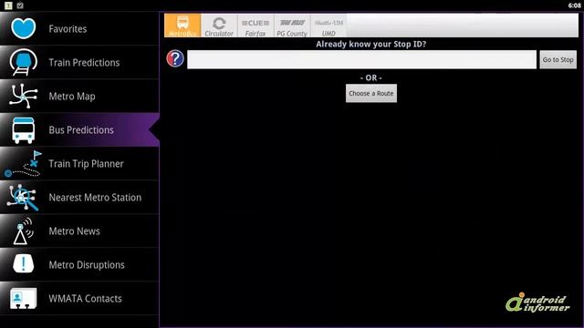This screenshot has width=584, height=328.
Task: Tap the Nearest Metro Station magnifier icon
Action: click(x=23, y=198)
